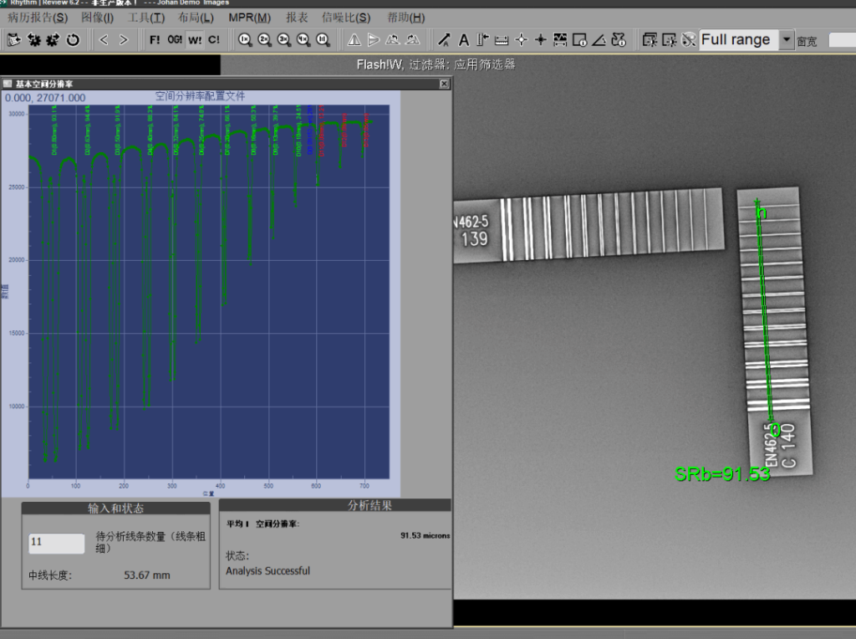The height and width of the screenshot is (639, 856).
Task: Close the 基本空间分辨率 panel
Action: click(445, 84)
